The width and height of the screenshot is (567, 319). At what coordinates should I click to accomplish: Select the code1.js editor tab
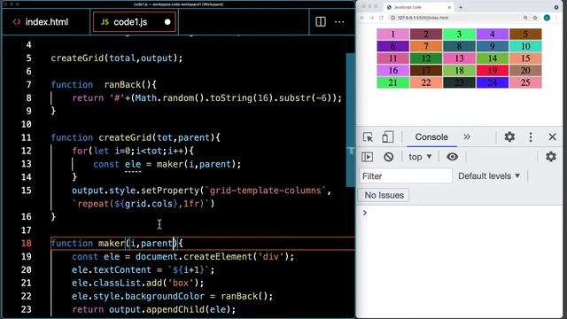tap(134, 22)
